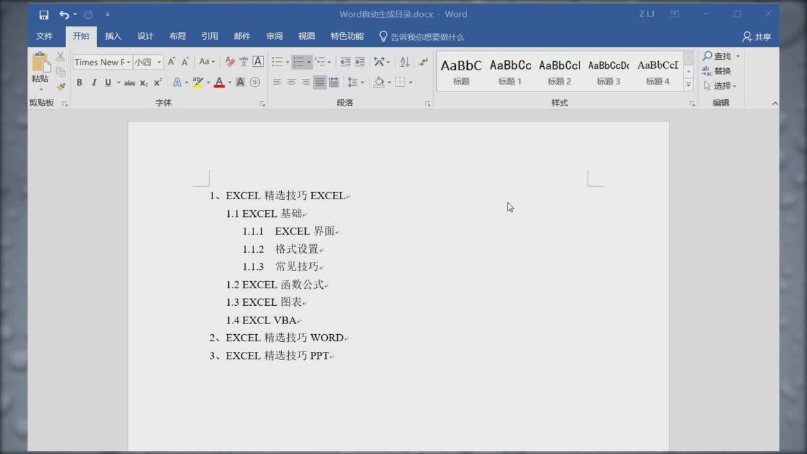Click the distributed alignment icon

(334, 83)
